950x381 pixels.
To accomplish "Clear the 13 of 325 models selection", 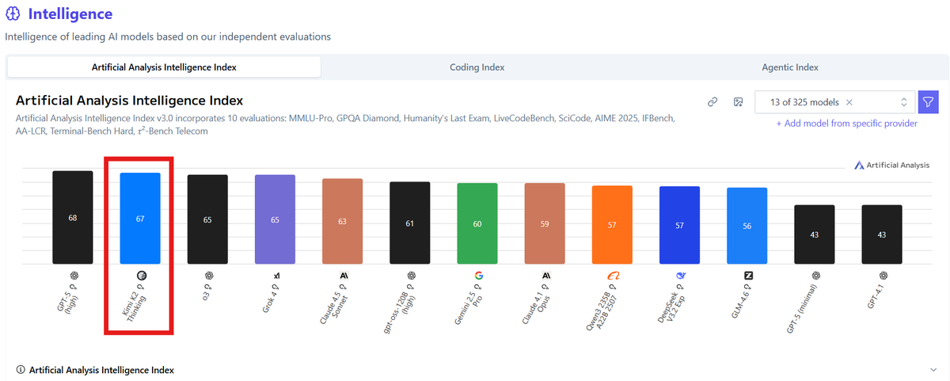I will coord(849,102).
